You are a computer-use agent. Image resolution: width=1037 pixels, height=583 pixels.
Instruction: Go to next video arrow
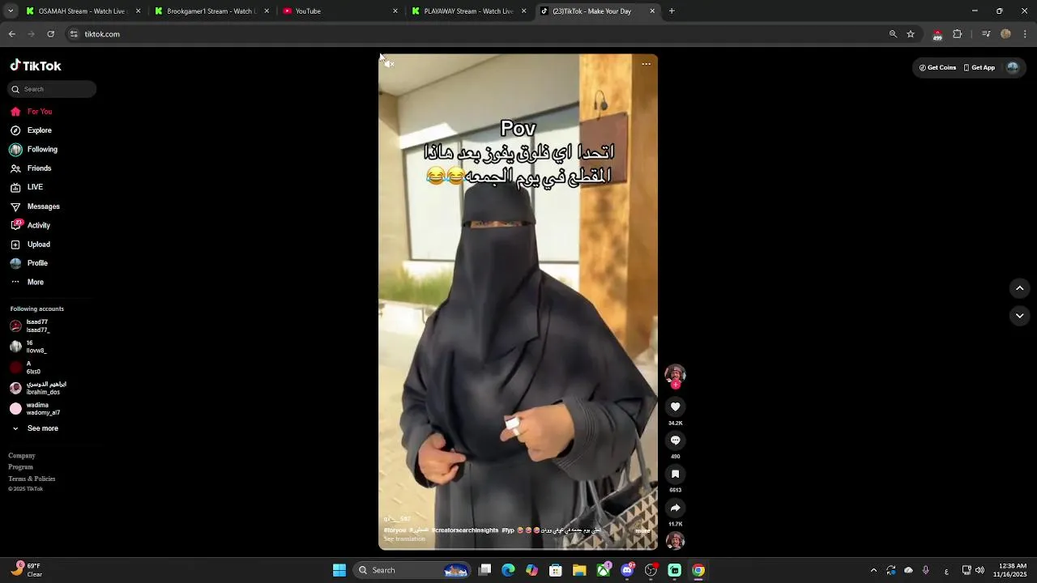[x=1020, y=316]
